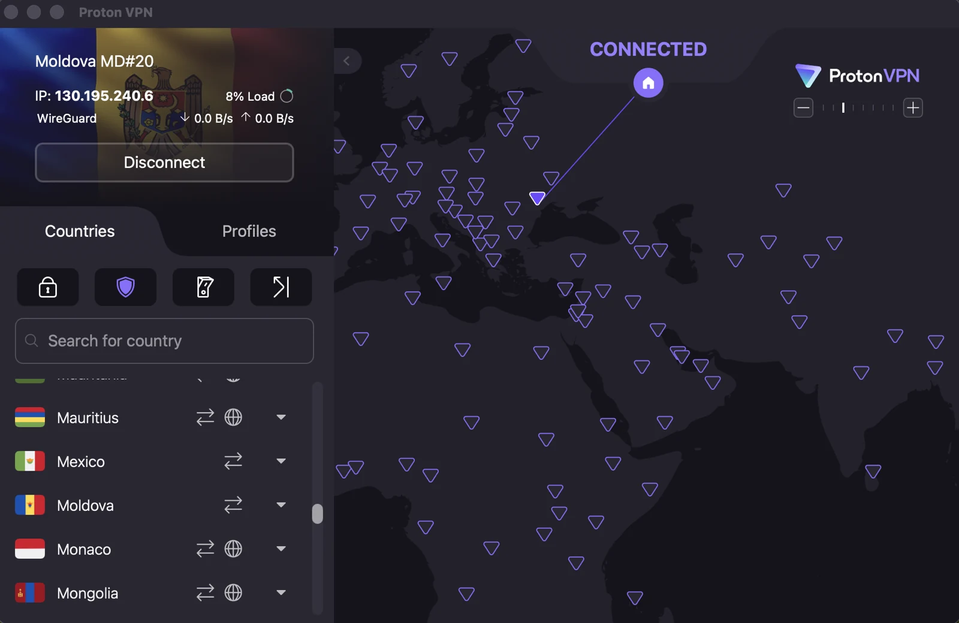
Task: Click the server load circle indicator
Action: [287, 96]
